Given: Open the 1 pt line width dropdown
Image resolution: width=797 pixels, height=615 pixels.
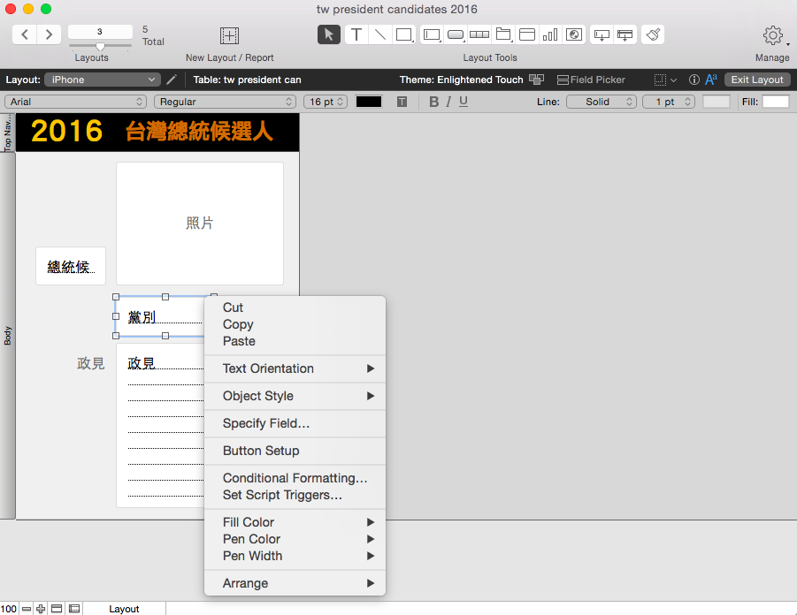Looking at the screenshot, I should tap(669, 102).
